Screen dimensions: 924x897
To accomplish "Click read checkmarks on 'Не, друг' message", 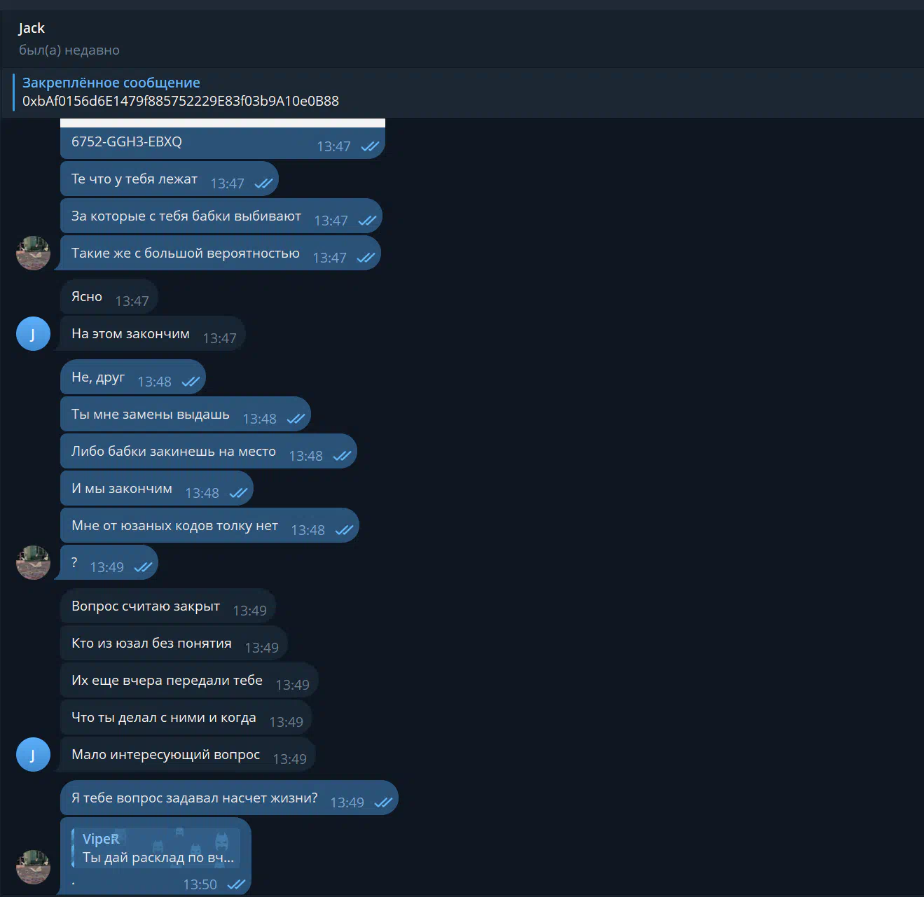I will point(191,382).
